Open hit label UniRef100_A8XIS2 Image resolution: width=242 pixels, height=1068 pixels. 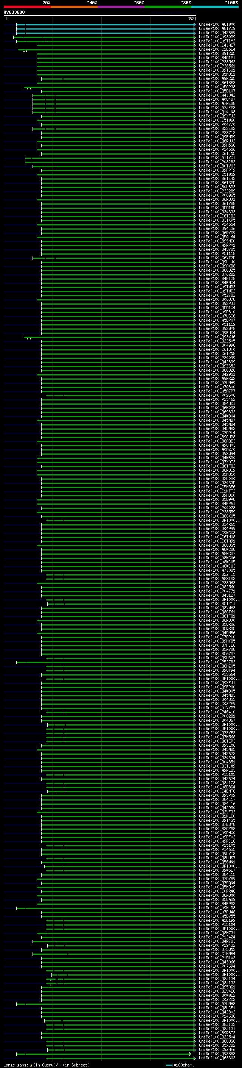[217, 579]
